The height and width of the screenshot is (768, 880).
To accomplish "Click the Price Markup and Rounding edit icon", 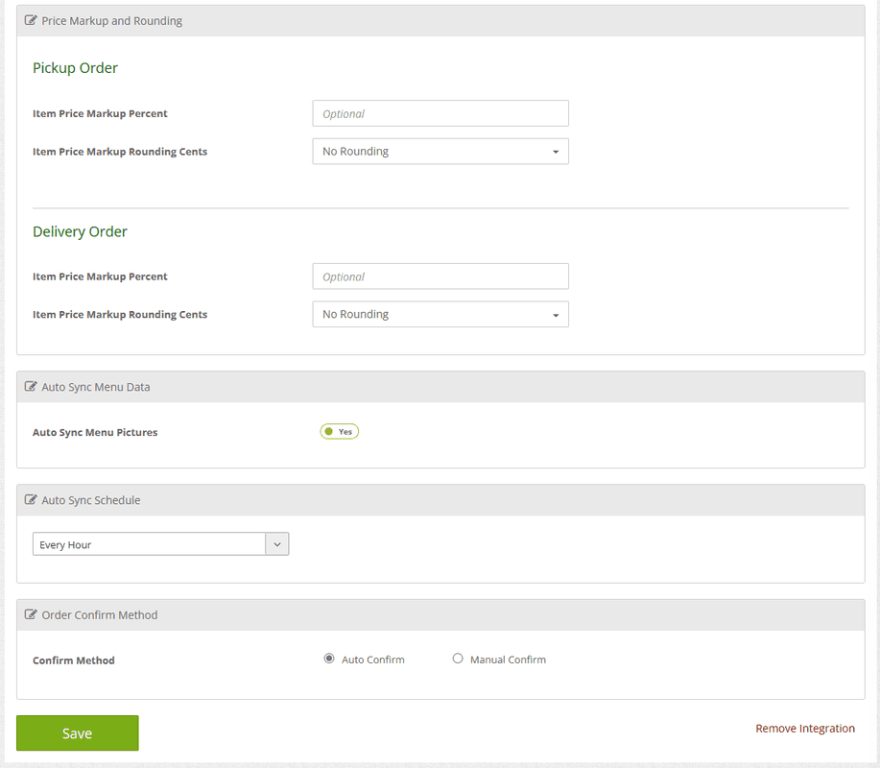I will [x=31, y=21].
